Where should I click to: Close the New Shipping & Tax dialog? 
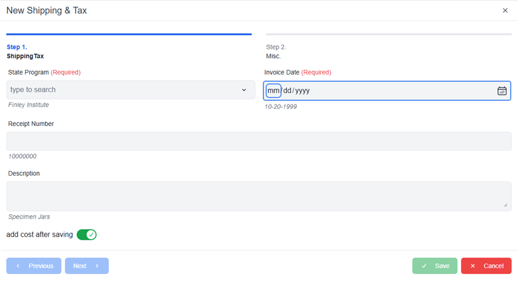click(x=505, y=11)
